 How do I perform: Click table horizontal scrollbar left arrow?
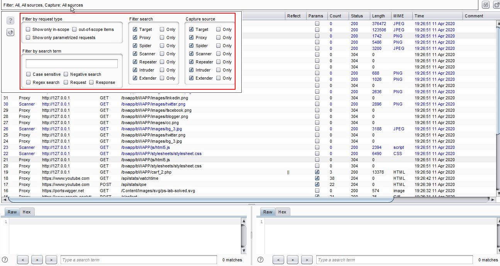[x=4, y=200]
